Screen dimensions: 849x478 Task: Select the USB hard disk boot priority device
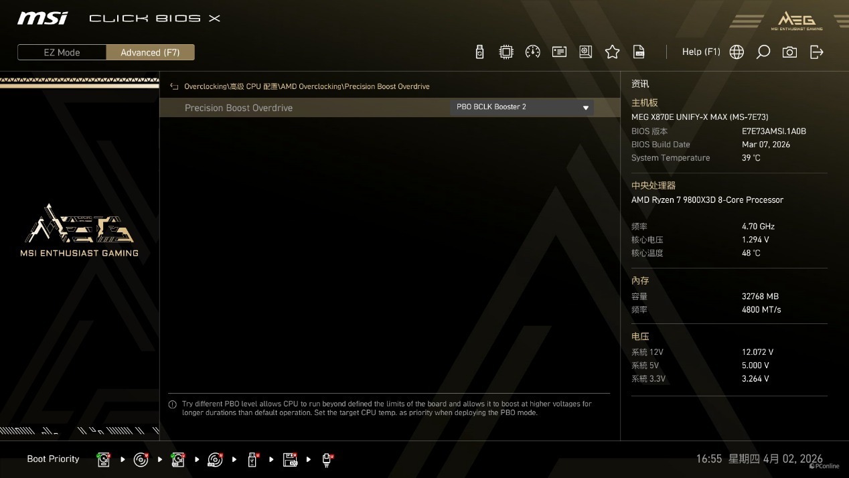178,459
